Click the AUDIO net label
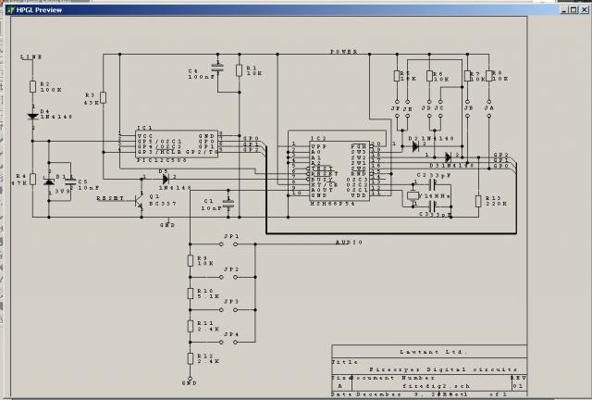The width and height of the screenshot is (592, 400). 348,242
